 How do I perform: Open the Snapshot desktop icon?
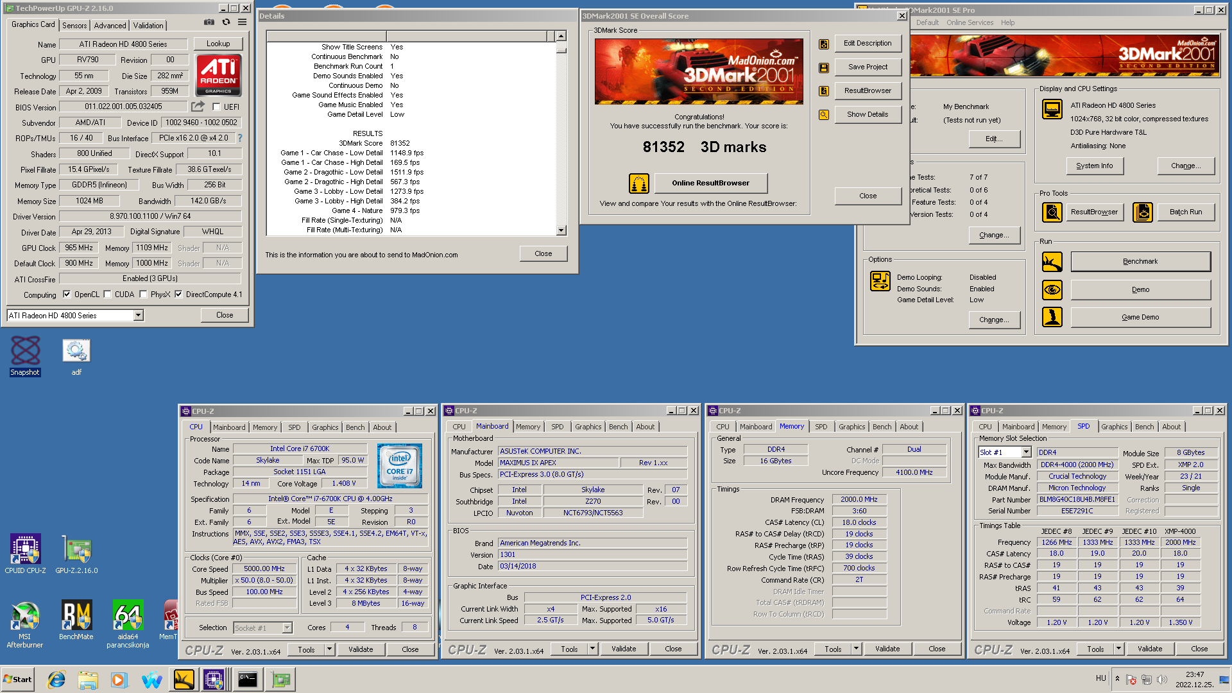25,356
